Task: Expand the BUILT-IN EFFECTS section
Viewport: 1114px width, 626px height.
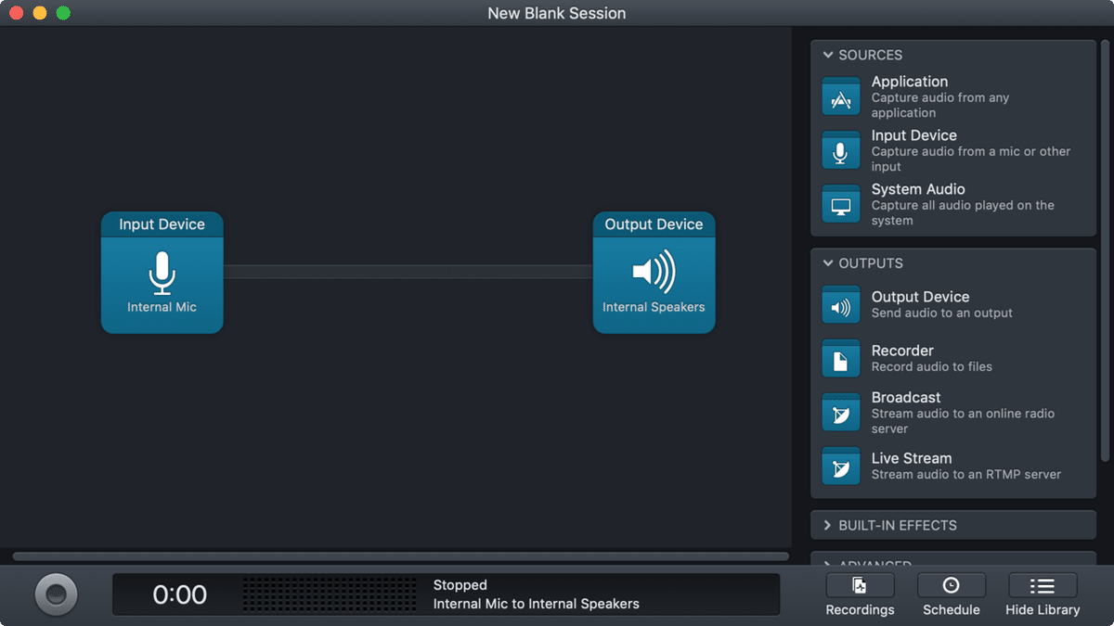Action: point(827,525)
